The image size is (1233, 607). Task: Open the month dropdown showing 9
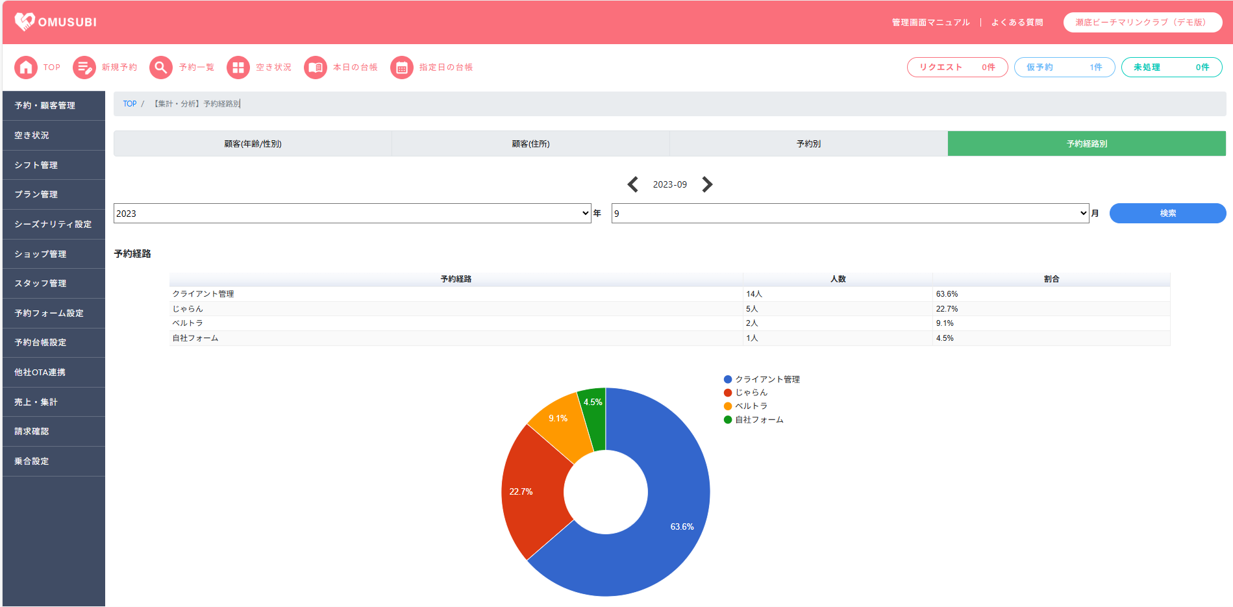pos(849,214)
